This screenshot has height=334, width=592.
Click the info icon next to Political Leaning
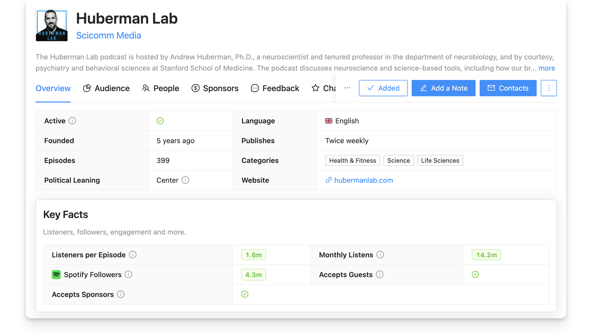click(x=185, y=180)
